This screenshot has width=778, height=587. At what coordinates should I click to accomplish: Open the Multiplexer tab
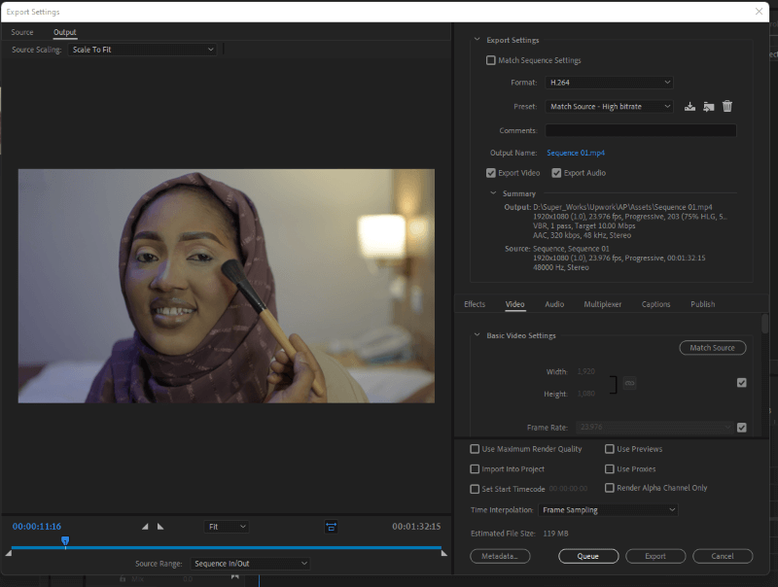(x=602, y=304)
